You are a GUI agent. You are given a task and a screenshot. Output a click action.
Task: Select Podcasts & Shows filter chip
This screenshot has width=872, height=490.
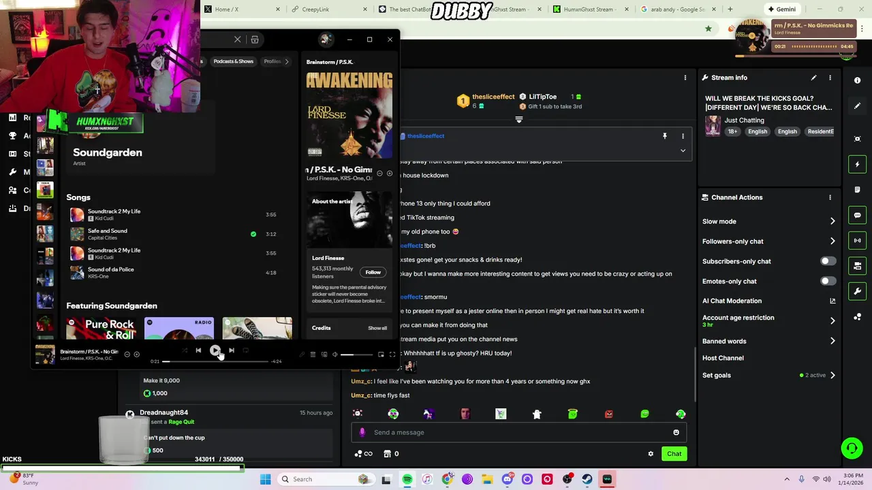(x=233, y=61)
